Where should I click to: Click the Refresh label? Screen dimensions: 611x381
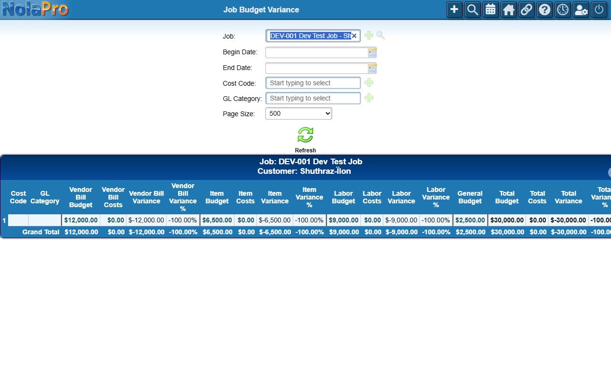[x=305, y=150]
